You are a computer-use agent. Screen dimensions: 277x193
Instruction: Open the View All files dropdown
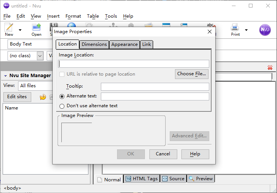click(35, 86)
